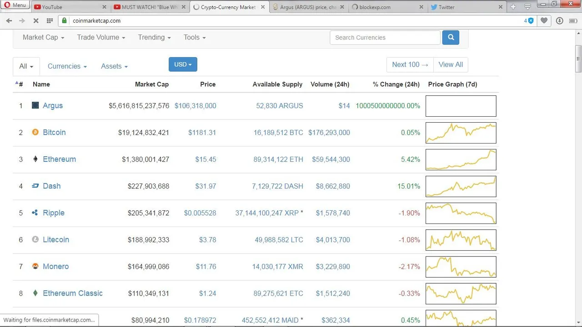Open Monero 7d price graph
This screenshot has width=582, height=327.
click(x=461, y=267)
